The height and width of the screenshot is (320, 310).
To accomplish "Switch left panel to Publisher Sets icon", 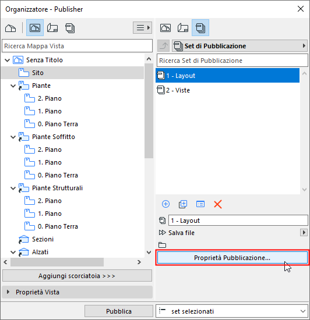I will click(70, 28).
